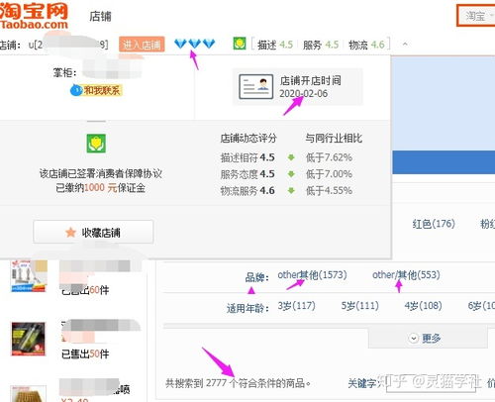Click the green down arrow beside 低于7.00%
Screen dimensions: 495x402
tap(291, 174)
